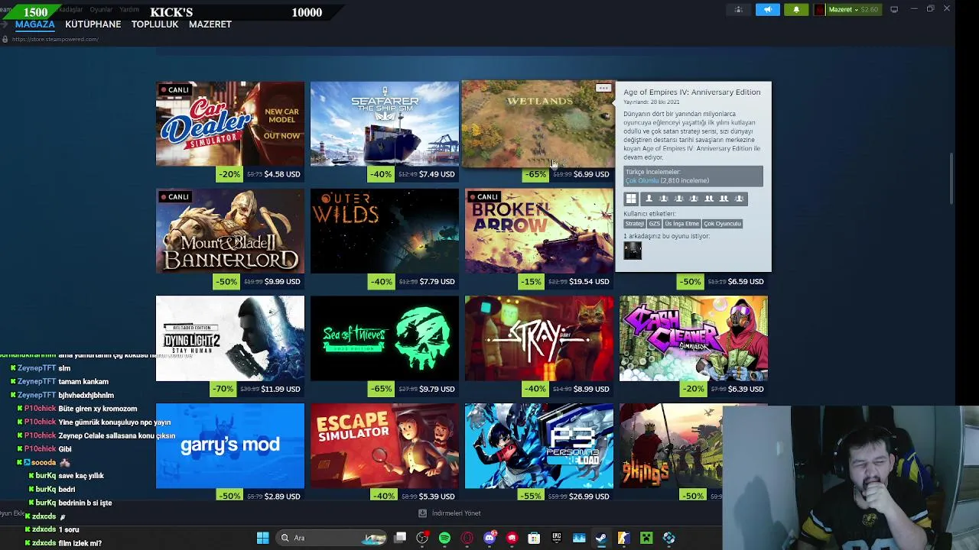The image size is (979, 550).
Task: Open the Outer Wilds game card
Action: [x=384, y=231]
